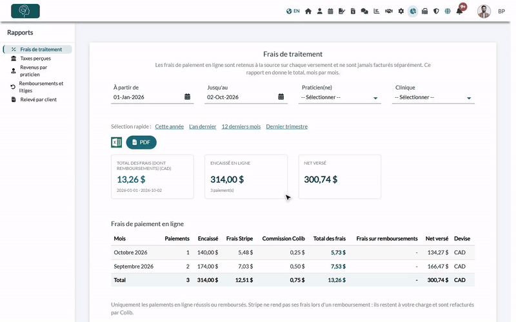Open calendar picker for Jusqu'au date

pos(281,97)
